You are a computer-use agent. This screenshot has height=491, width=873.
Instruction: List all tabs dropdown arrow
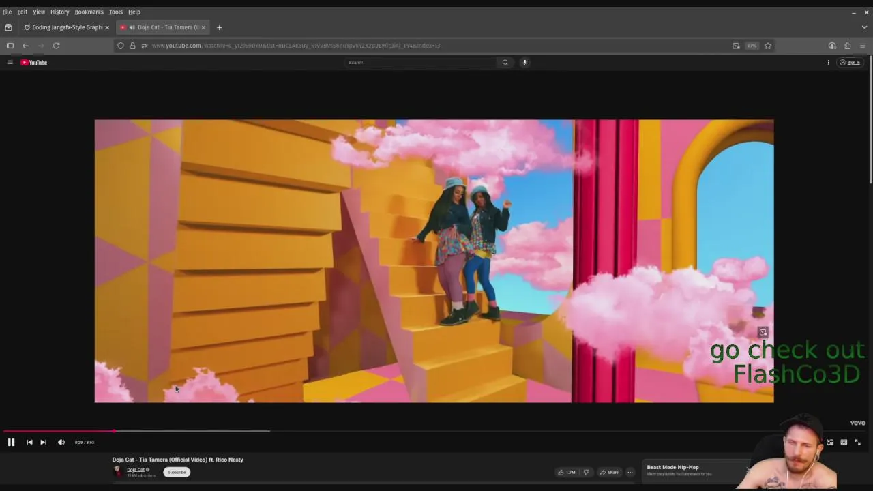tap(864, 27)
